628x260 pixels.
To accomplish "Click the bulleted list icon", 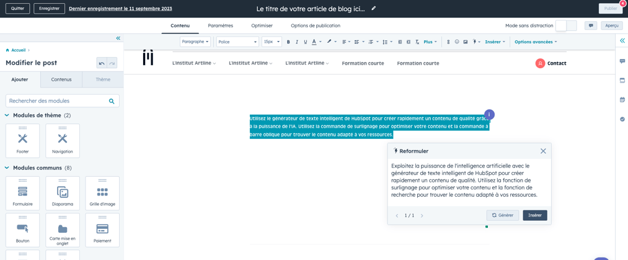I will tap(357, 42).
